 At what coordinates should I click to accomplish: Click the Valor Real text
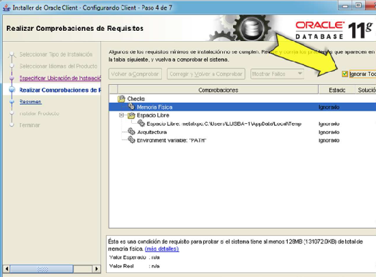[x=121, y=266]
